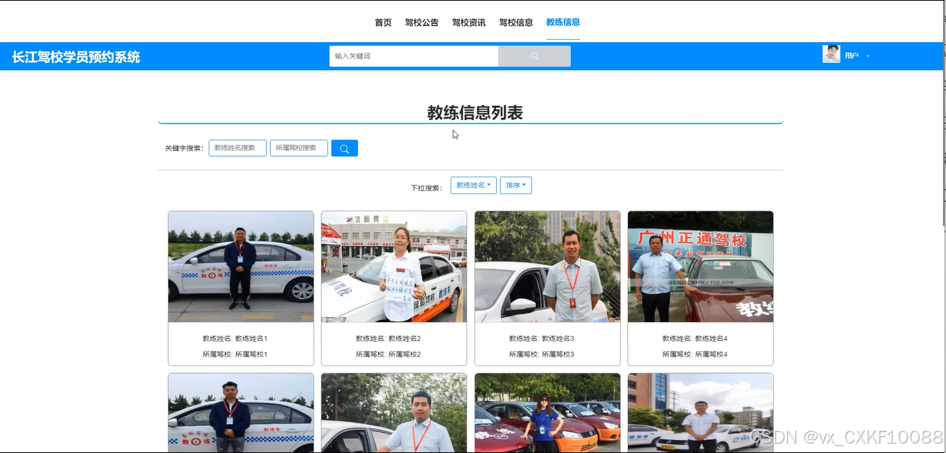Open the 驾校公告 menu item
The width and height of the screenshot is (946, 453).
coord(422,22)
